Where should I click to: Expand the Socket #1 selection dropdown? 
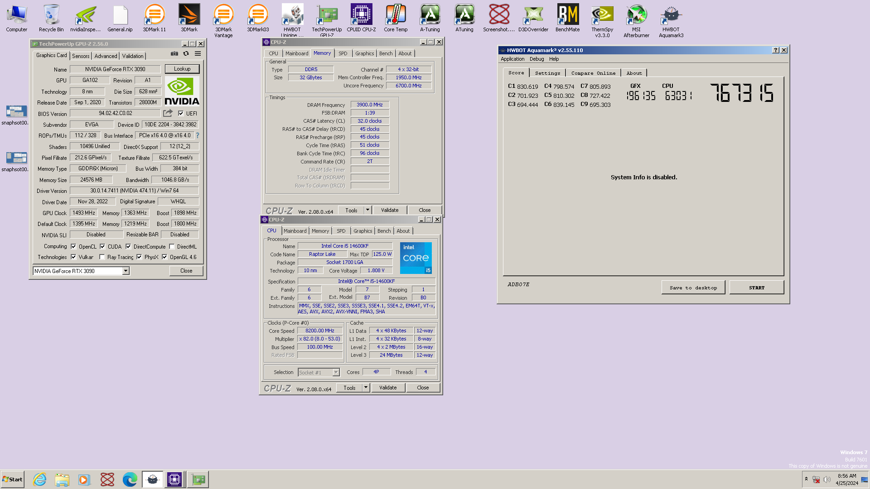click(x=336, y=372)
